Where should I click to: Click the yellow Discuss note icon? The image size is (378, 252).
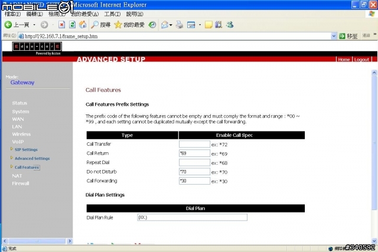point(208,25)
